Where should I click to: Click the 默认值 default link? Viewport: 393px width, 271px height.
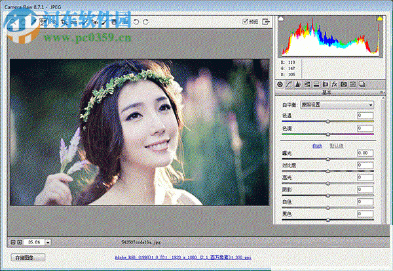(337, 146)
